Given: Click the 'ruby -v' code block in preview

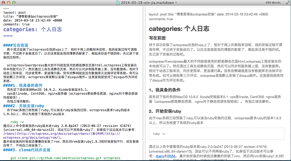Looking at the screenshot, I should pos(216,134).
